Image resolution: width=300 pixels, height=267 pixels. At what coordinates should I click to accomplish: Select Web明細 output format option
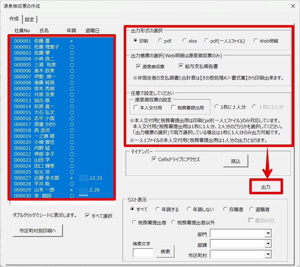[x=256, y=40]
